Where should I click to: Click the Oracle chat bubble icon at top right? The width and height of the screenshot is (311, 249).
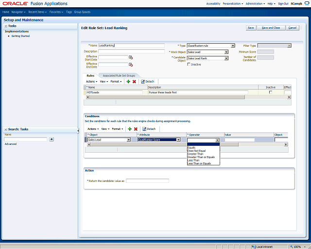(307, 3)
